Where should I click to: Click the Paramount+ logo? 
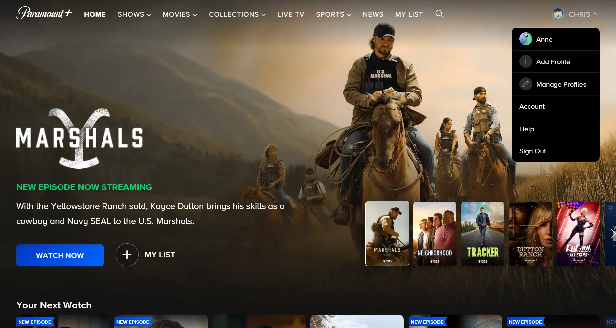(44, 13)
